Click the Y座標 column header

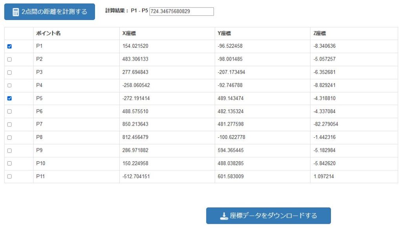(x=224, y=33)
